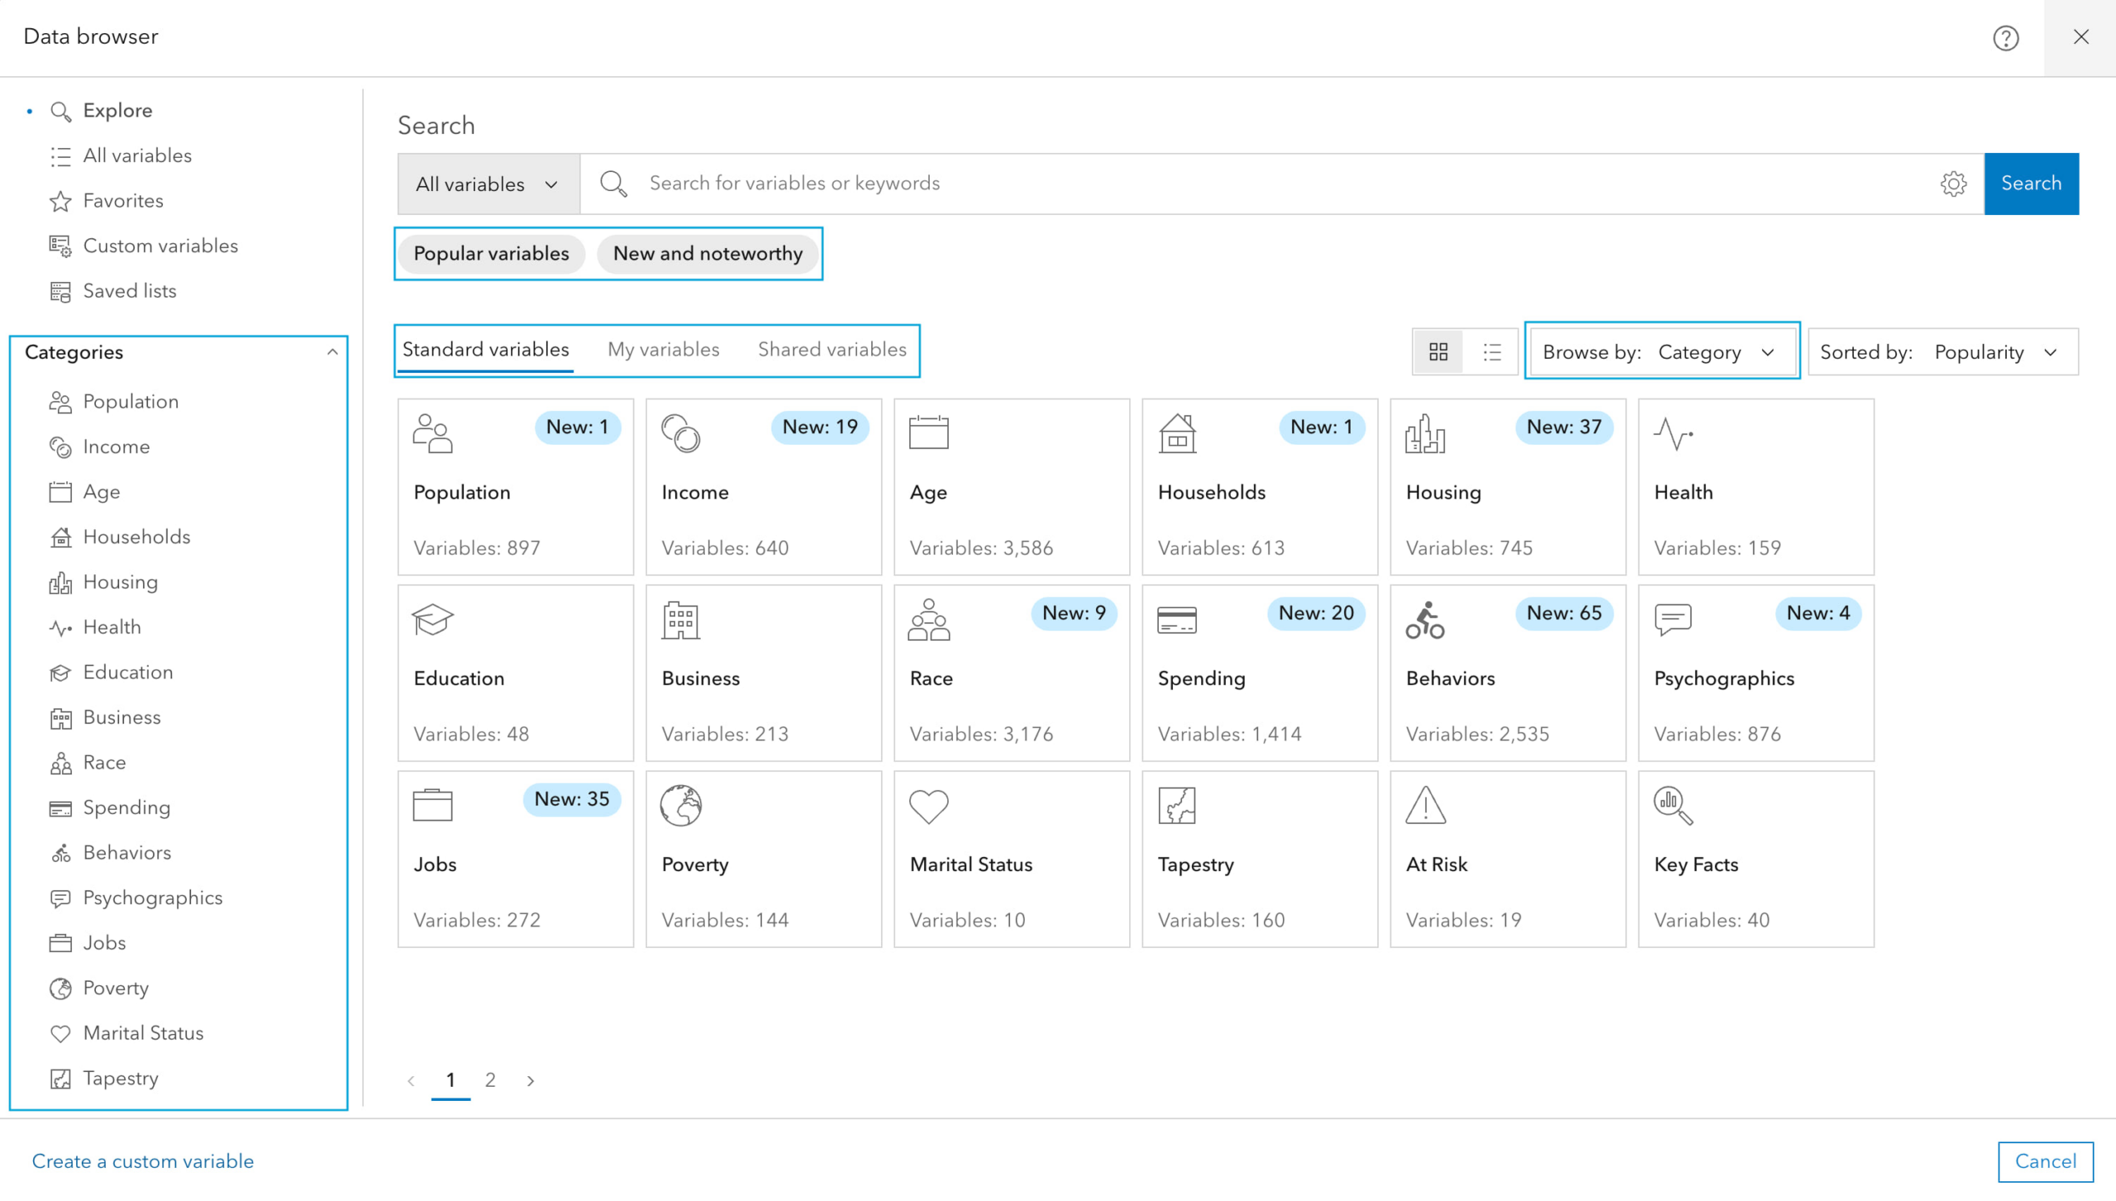Open the Sorted by Popularity dropdown

pyautogui.click(x=1942, y=352)
